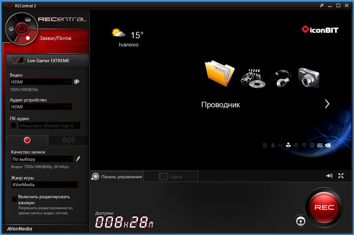Viewport: 354px width, 235px height.
Task: Click Live Gamer EXTREME device icon
Action: pyautogui.click(x=18, y=60)
